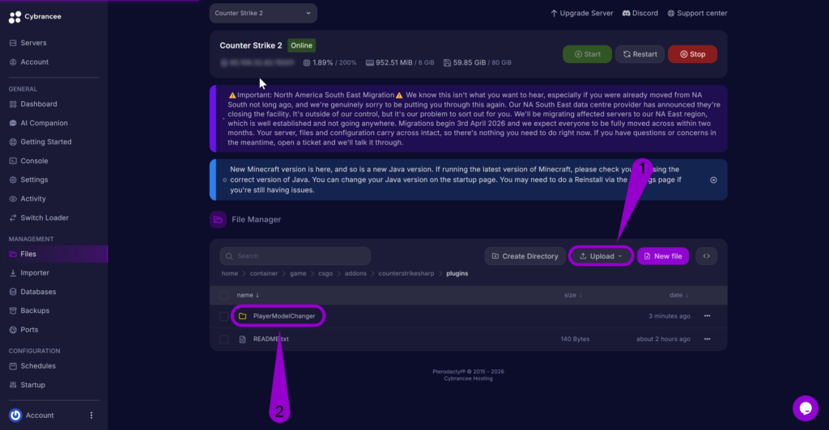The width and height of the screenshot is (829, 430).
Task: Click the Backups archive icon
Action: [13, 310]
